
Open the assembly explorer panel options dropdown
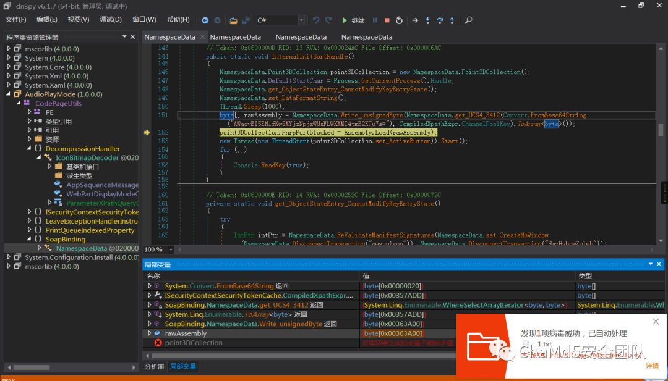pyautogui.click(x=124, y=37)
